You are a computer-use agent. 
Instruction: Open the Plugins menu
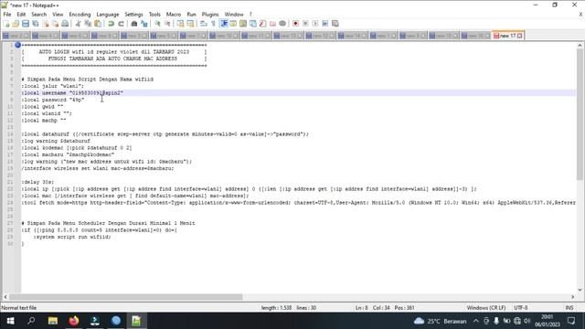coord(210,15)
